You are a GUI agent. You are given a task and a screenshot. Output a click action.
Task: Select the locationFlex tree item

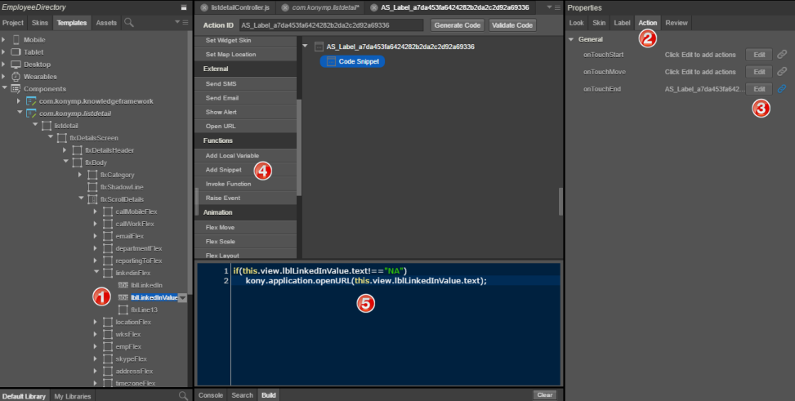133,322
